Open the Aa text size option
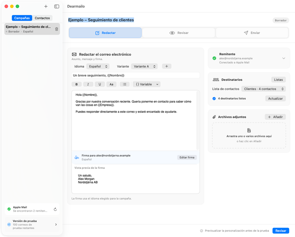This screenshot has width=295, height=237. coord(111,84)
